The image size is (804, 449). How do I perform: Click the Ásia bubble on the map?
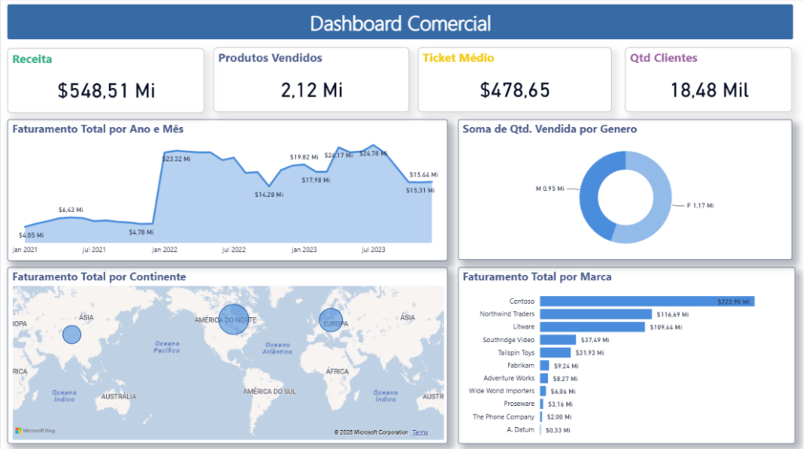71,334
